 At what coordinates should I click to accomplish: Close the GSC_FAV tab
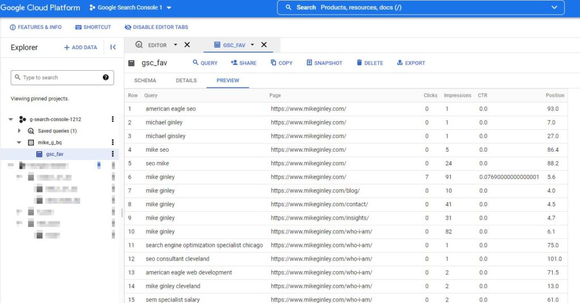[264, 45]
